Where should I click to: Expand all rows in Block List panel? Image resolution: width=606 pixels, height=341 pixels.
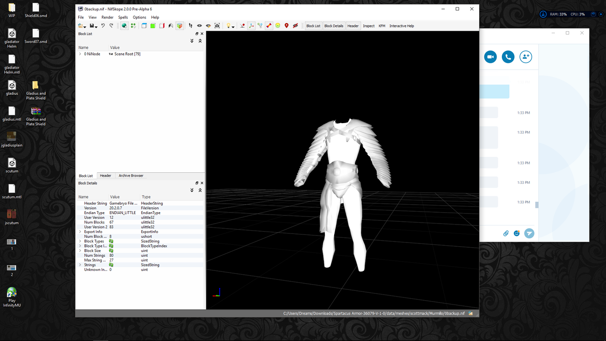[192, 41]
